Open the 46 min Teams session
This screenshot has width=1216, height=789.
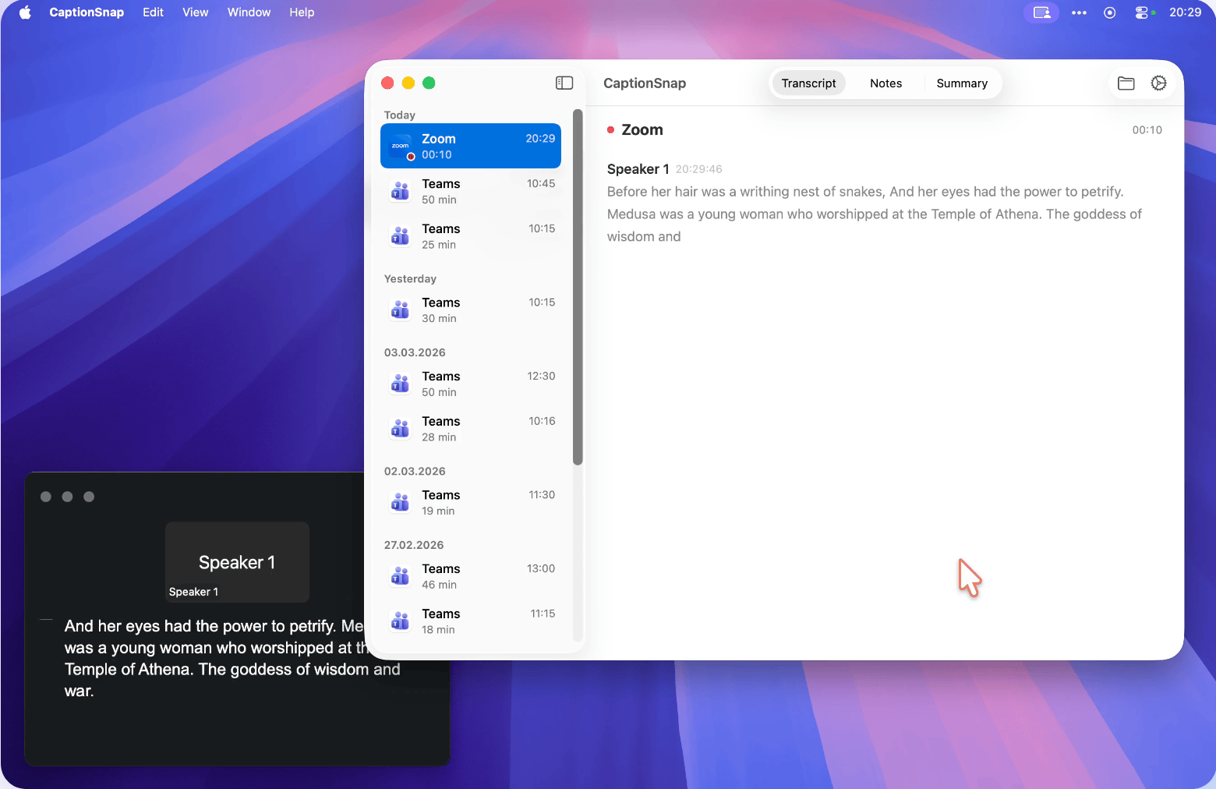coord(471,576)
